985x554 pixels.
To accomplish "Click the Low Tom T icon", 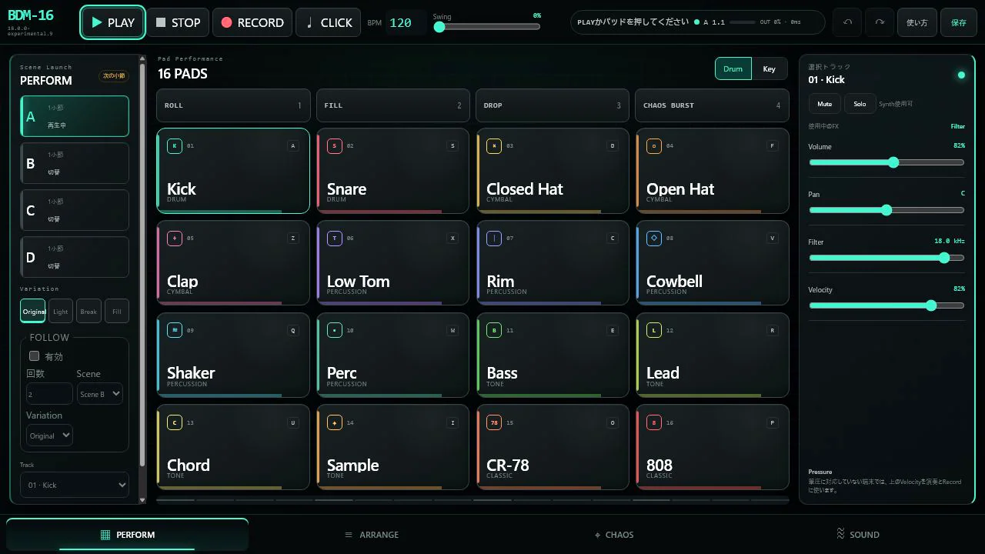I will tap(334, 239).
